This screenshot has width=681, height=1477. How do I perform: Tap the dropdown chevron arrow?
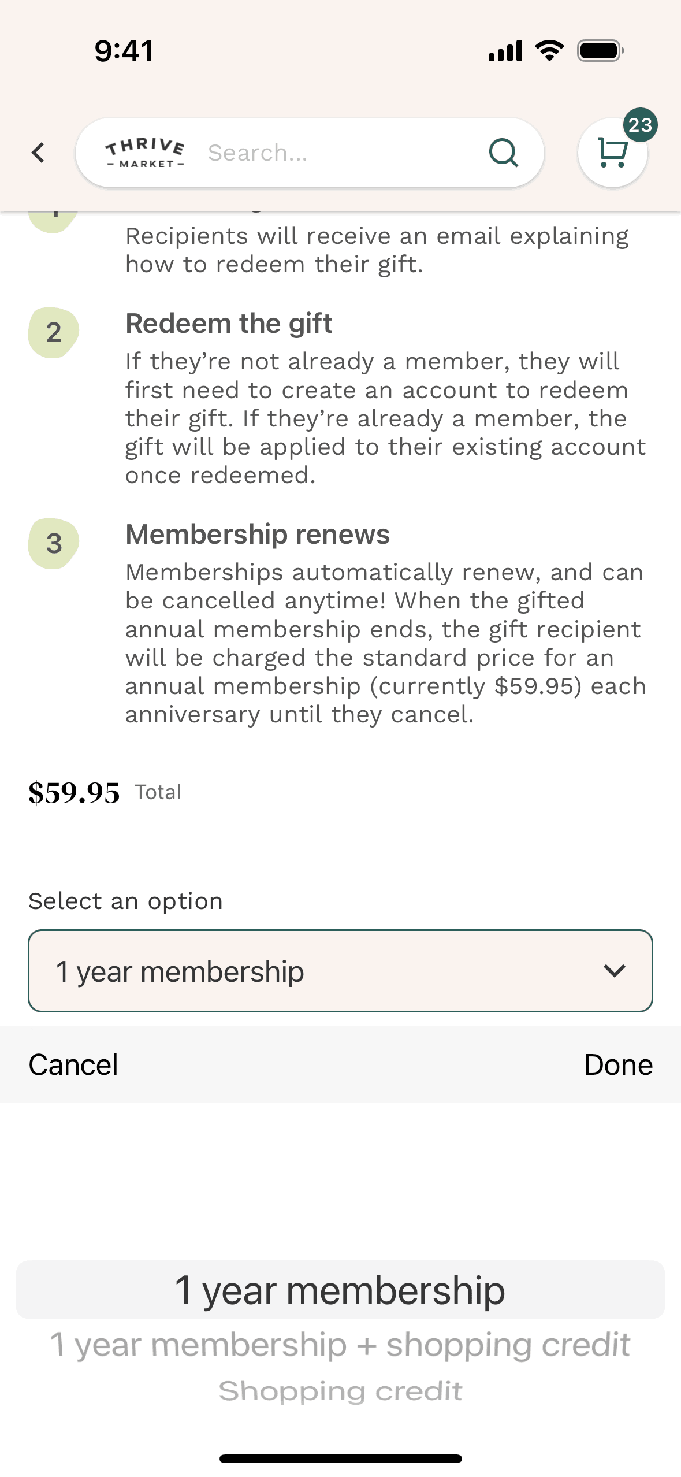point(614,971)
